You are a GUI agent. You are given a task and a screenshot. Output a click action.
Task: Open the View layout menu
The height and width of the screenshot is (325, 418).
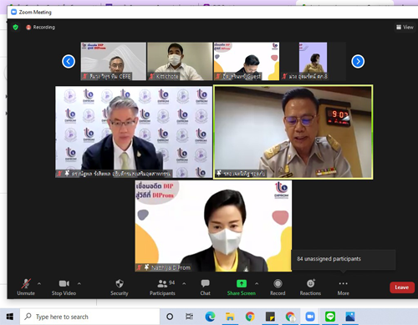[x=405, y=27]
